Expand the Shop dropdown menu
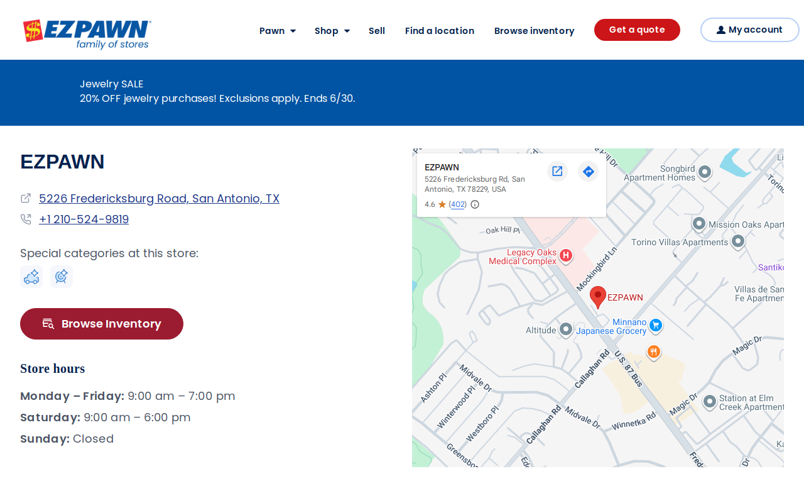Screen dimensions: 804x503 [332, 31]
